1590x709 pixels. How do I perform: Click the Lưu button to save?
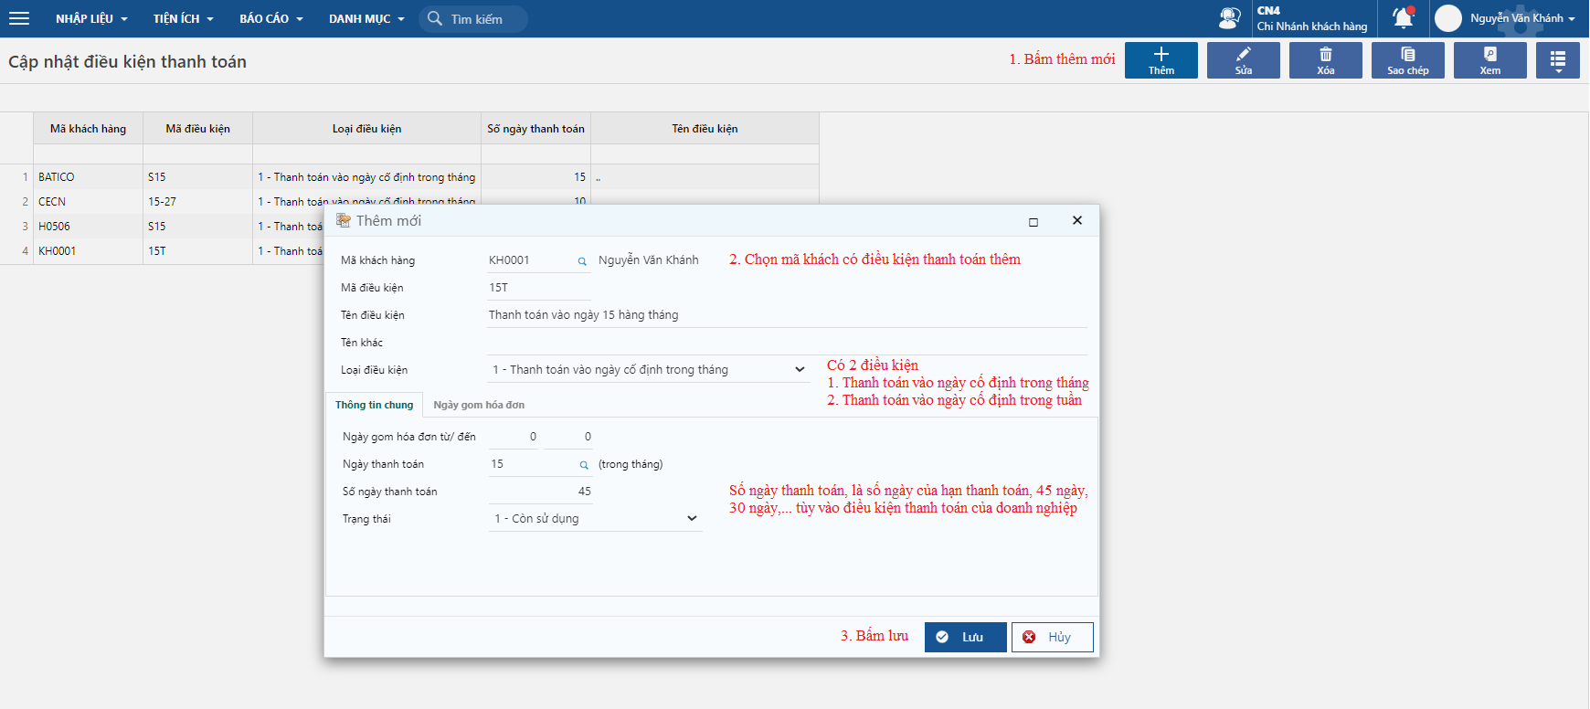(965, 637)
